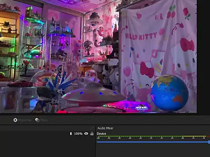
Task: Toggle the lock icon on the source
Action: [x=92, y=133]
